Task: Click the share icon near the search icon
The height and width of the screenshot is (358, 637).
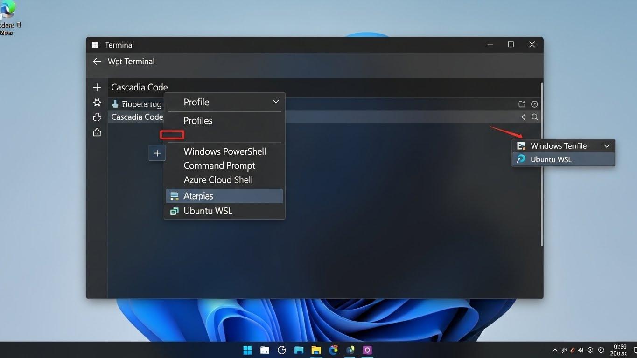Action: [522, 117]
